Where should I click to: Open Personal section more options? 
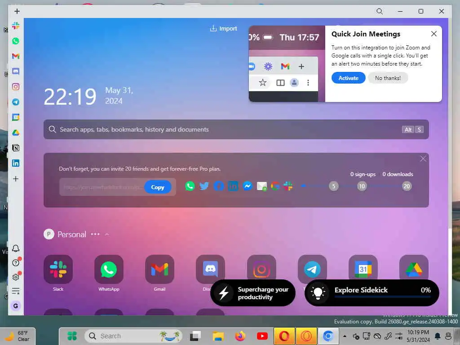click(x=95, y=234)
